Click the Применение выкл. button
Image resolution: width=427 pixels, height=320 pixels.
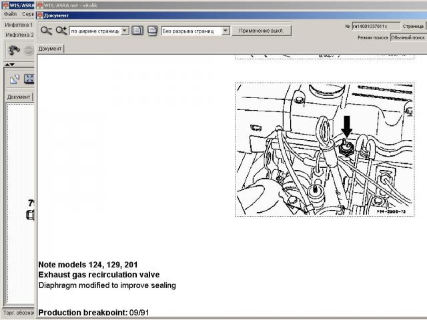point(261,31)
